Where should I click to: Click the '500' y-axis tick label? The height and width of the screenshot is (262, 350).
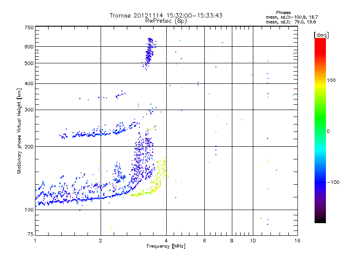[29, 63]
